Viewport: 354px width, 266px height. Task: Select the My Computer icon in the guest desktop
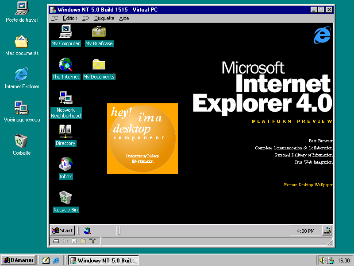pos(65,31)
